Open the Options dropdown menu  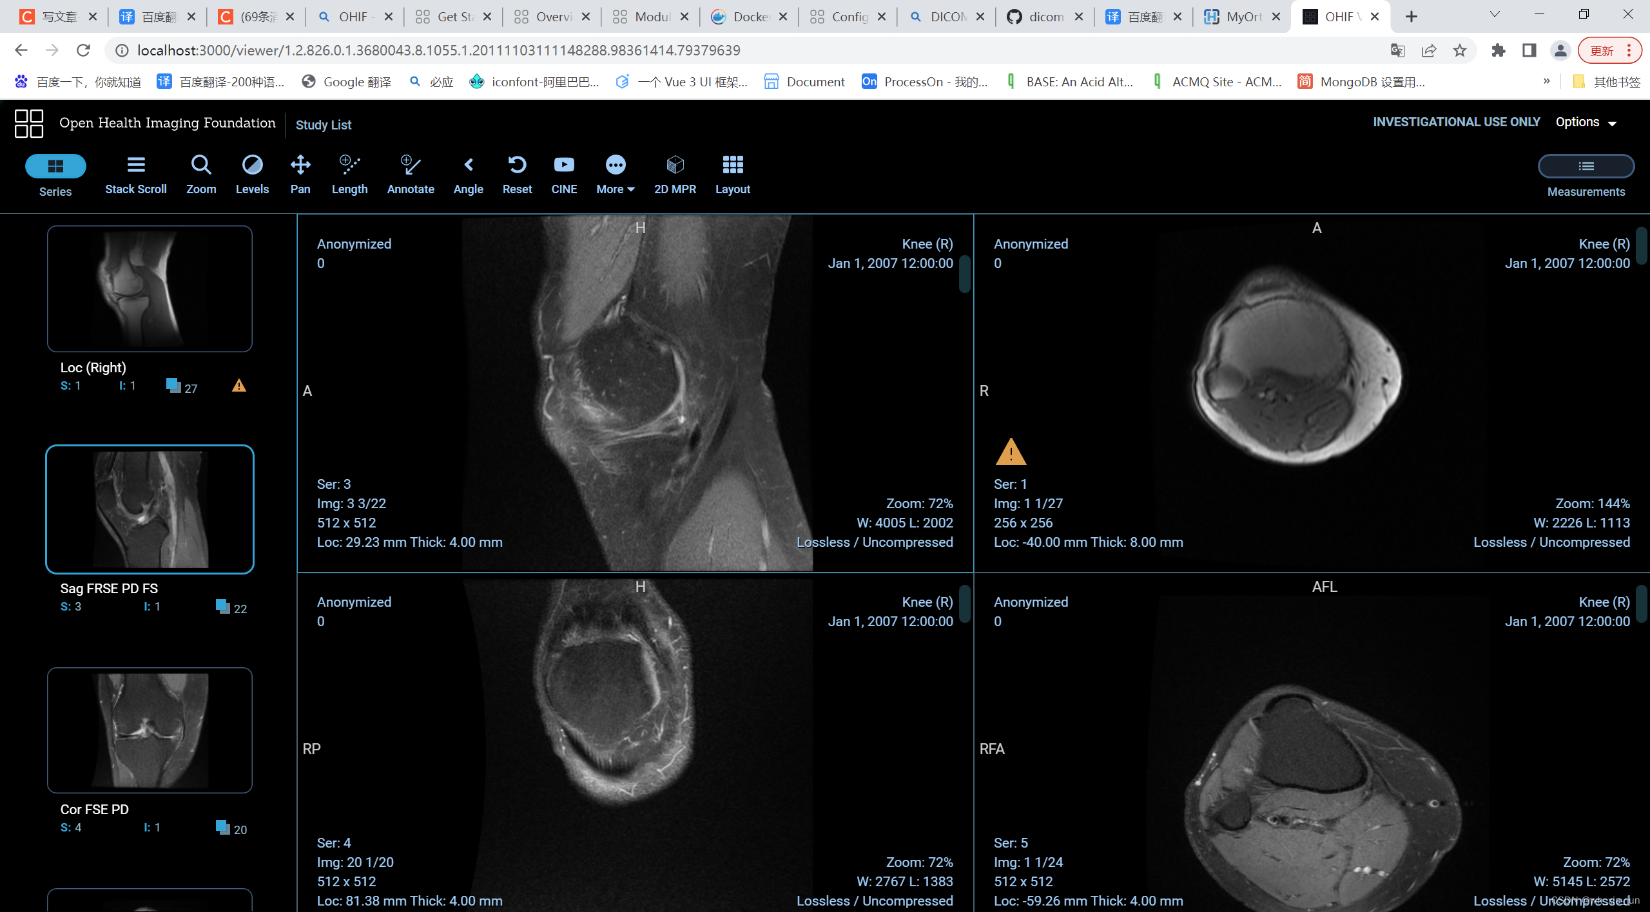click(x=1586, y=122)
